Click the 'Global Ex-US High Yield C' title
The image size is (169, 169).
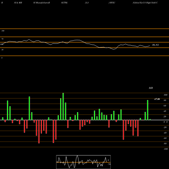pyautogui.click(x=145, y=3)
